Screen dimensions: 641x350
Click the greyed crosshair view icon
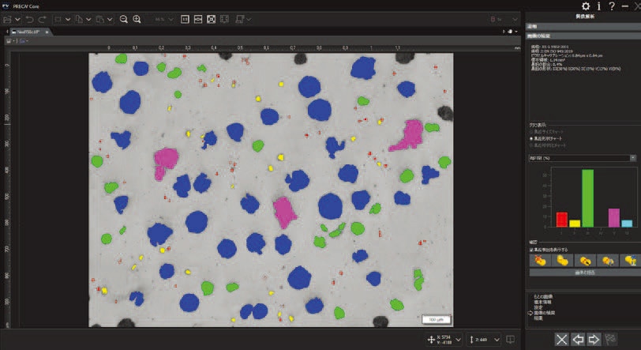224,19
